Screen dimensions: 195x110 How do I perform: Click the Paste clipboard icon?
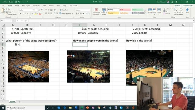click(x=3, y=10)
